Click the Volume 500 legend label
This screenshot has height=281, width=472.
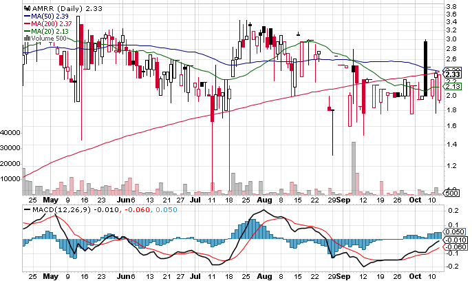coord(48,39)
